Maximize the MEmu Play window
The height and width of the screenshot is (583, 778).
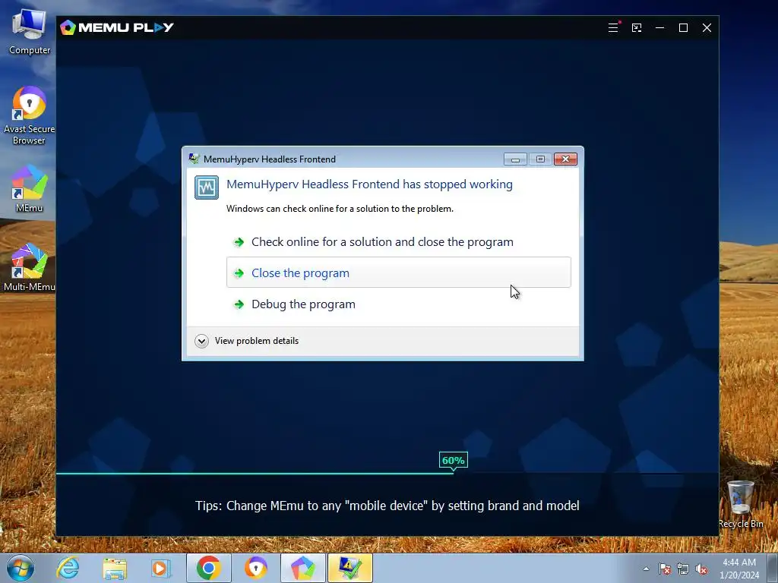click(683, 28)
